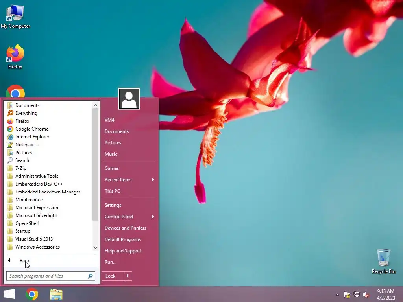Click the programs list scrollbar thumb
This screenshot has width=403, height=302.
point(95,164)
